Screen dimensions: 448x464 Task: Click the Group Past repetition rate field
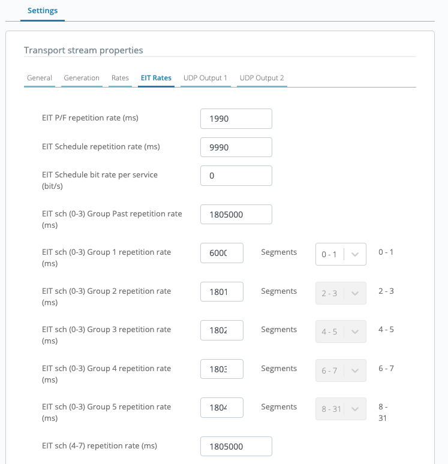pyautogui.click(x=236, y=214)
